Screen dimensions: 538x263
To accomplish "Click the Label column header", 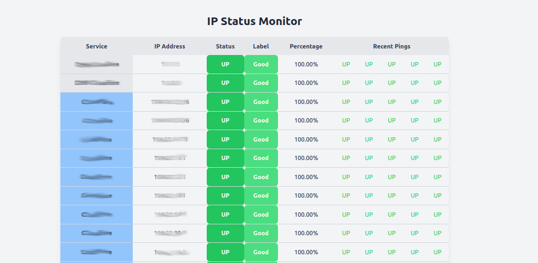I will (x=261, y=46).
